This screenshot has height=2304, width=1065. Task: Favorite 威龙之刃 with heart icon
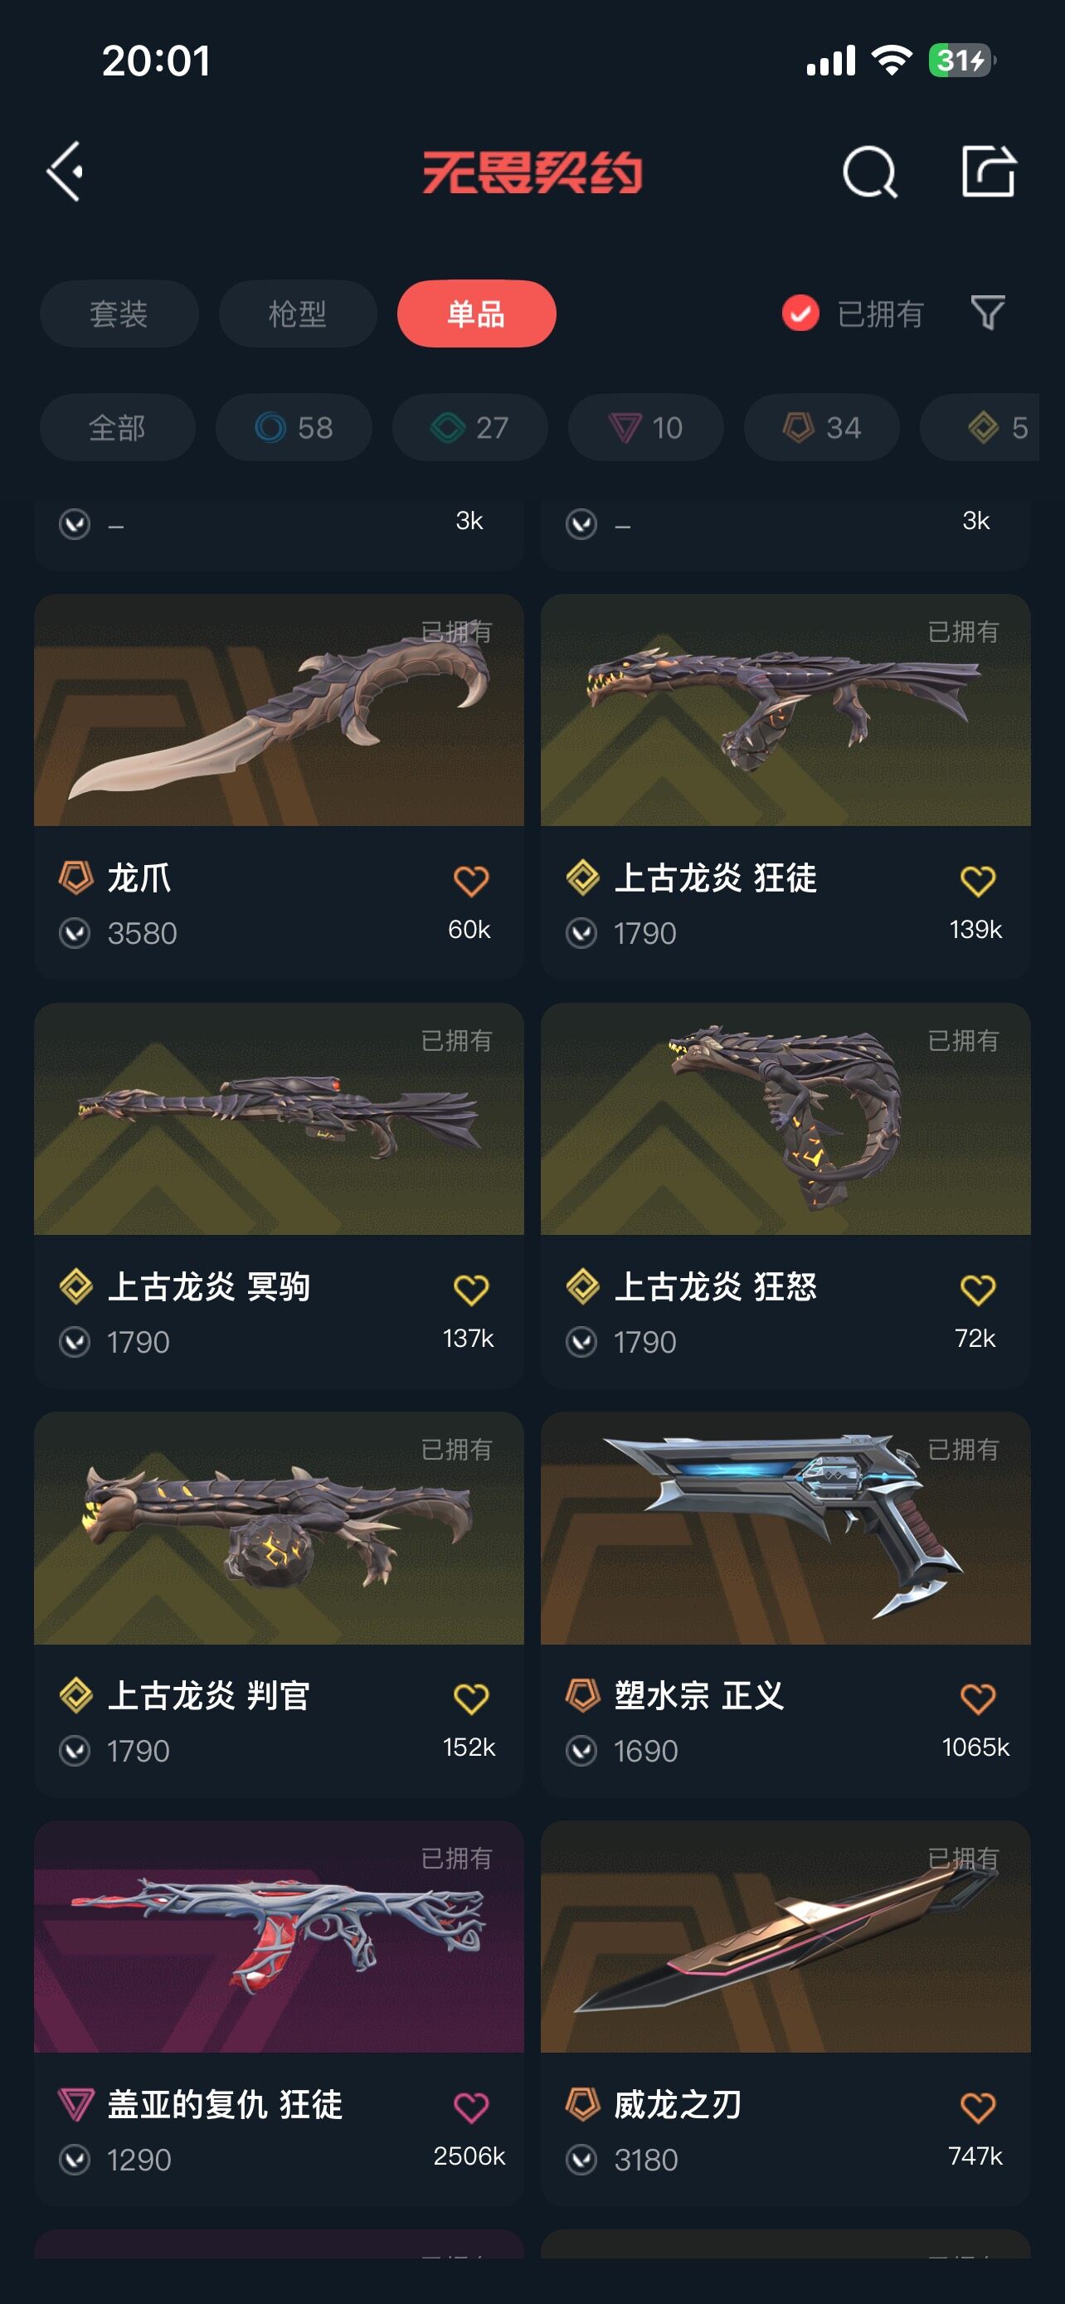pos(977,2107)
